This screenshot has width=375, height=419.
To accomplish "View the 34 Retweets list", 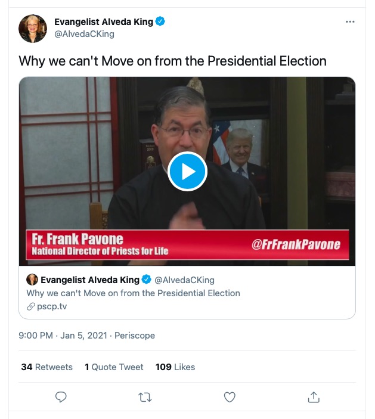I will coord(47,367).
